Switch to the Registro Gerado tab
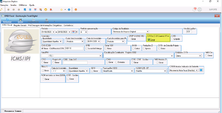 pos(20,25)
